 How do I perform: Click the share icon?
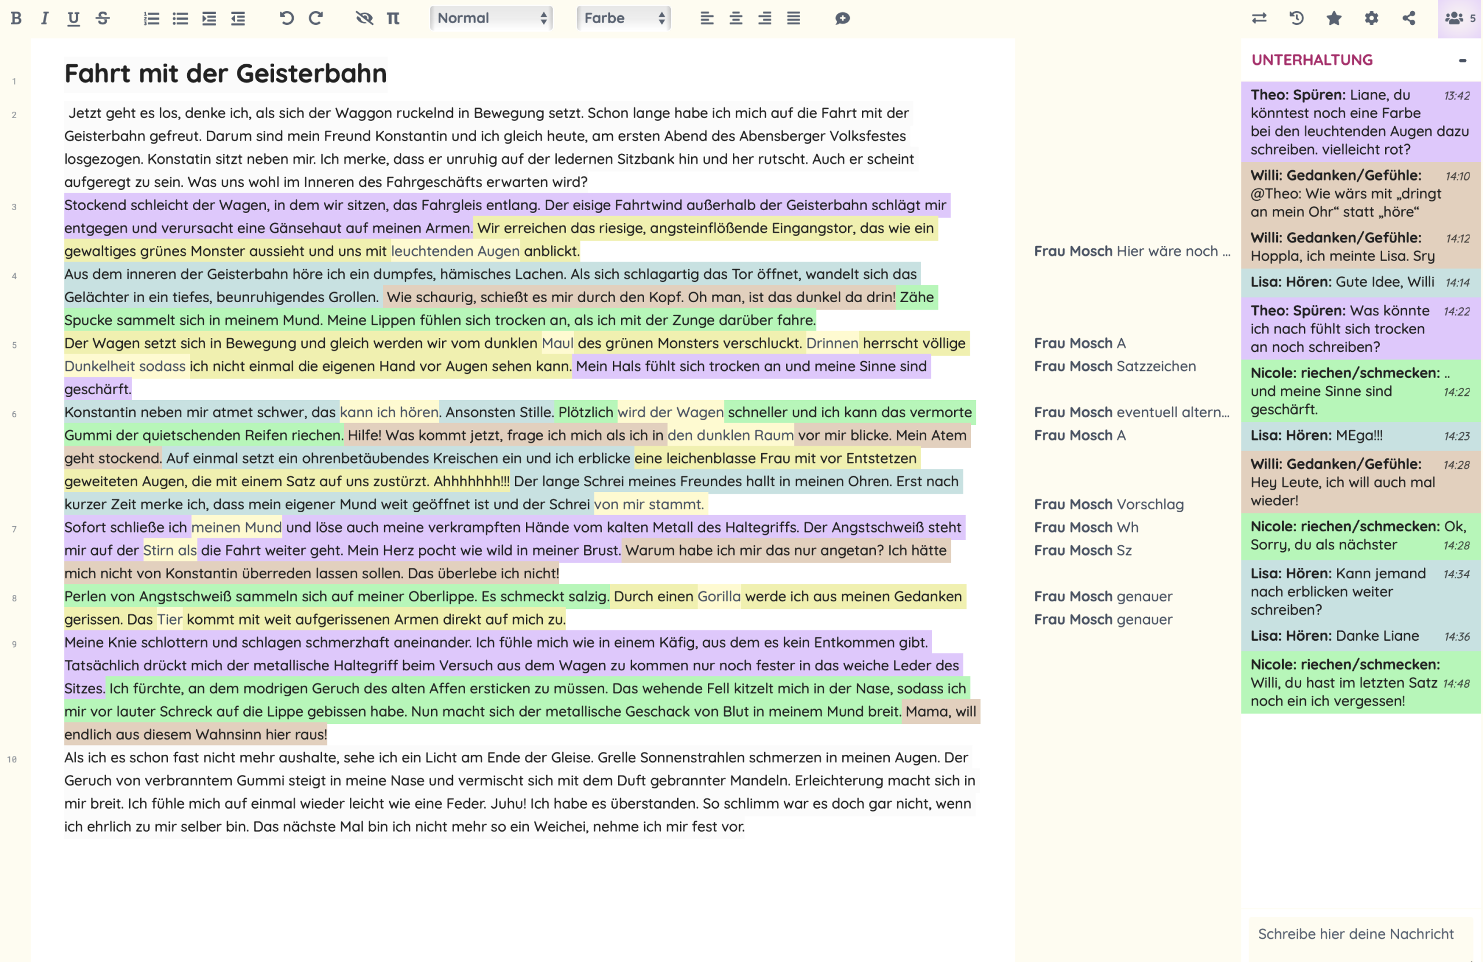pos(1408,18)
